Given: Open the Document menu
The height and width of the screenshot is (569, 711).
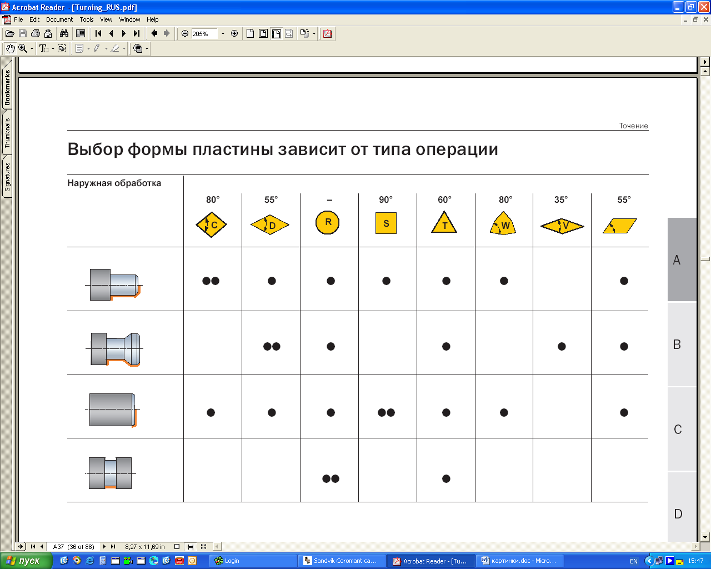Looking at the screenshot, I should point(59,19).
